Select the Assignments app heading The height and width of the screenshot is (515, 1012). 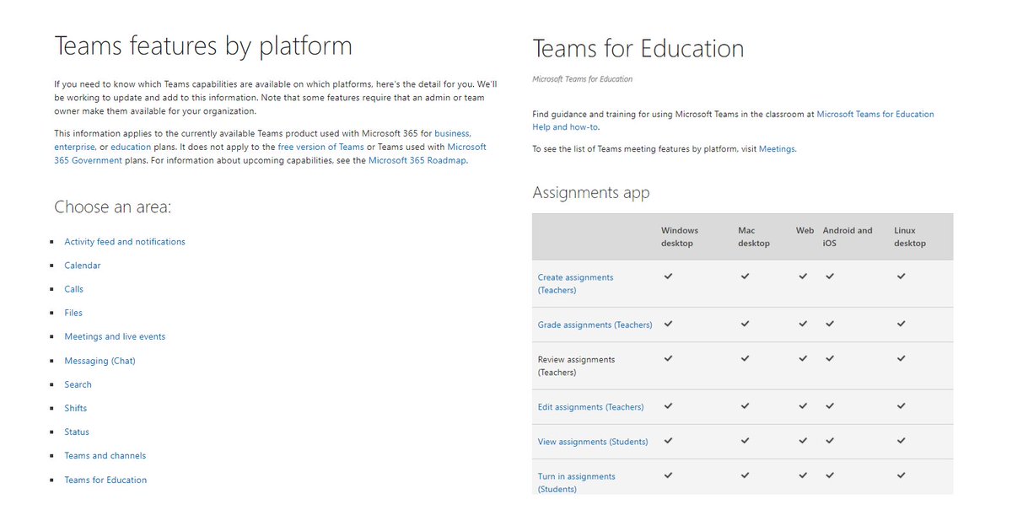click(x=591, y=192)
